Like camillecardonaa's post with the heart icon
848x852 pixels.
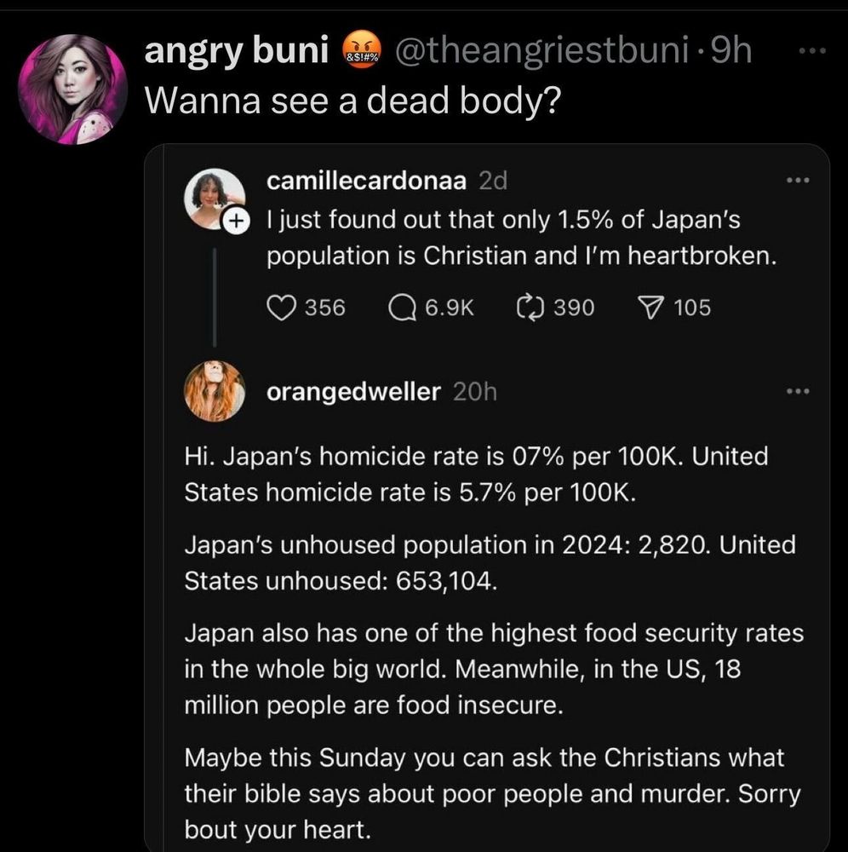click(280, 307)
